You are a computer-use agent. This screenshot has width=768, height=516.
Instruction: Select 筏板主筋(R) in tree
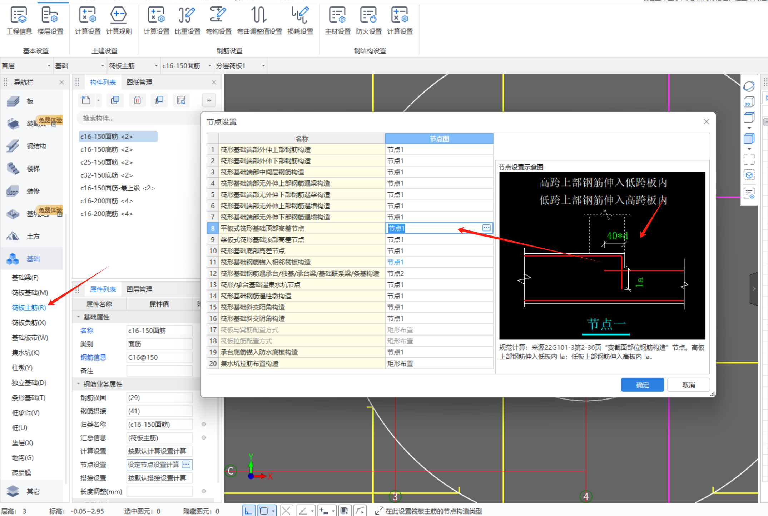[x=29, y=307]
